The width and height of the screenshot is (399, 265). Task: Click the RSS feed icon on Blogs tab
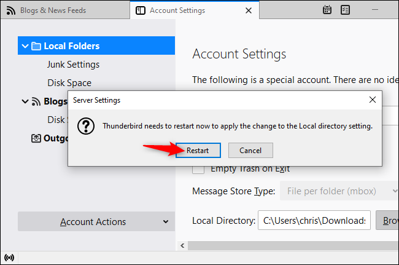pos(10,10)
